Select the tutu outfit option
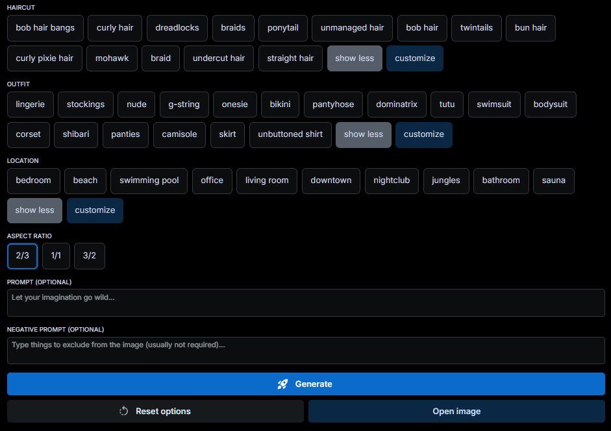Screen dimensions: 611x431 (447, 105)
